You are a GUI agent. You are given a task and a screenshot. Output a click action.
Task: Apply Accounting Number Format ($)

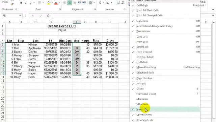click(100, 3)
